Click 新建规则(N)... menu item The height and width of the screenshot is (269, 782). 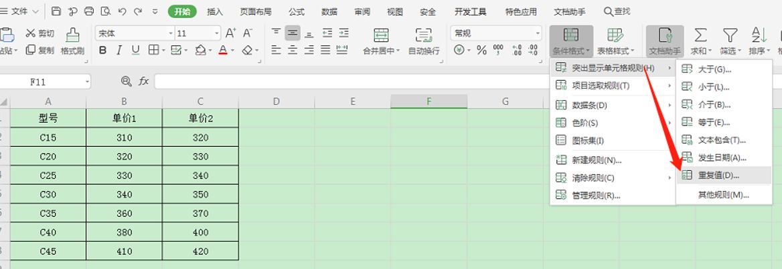pos(613,160)
